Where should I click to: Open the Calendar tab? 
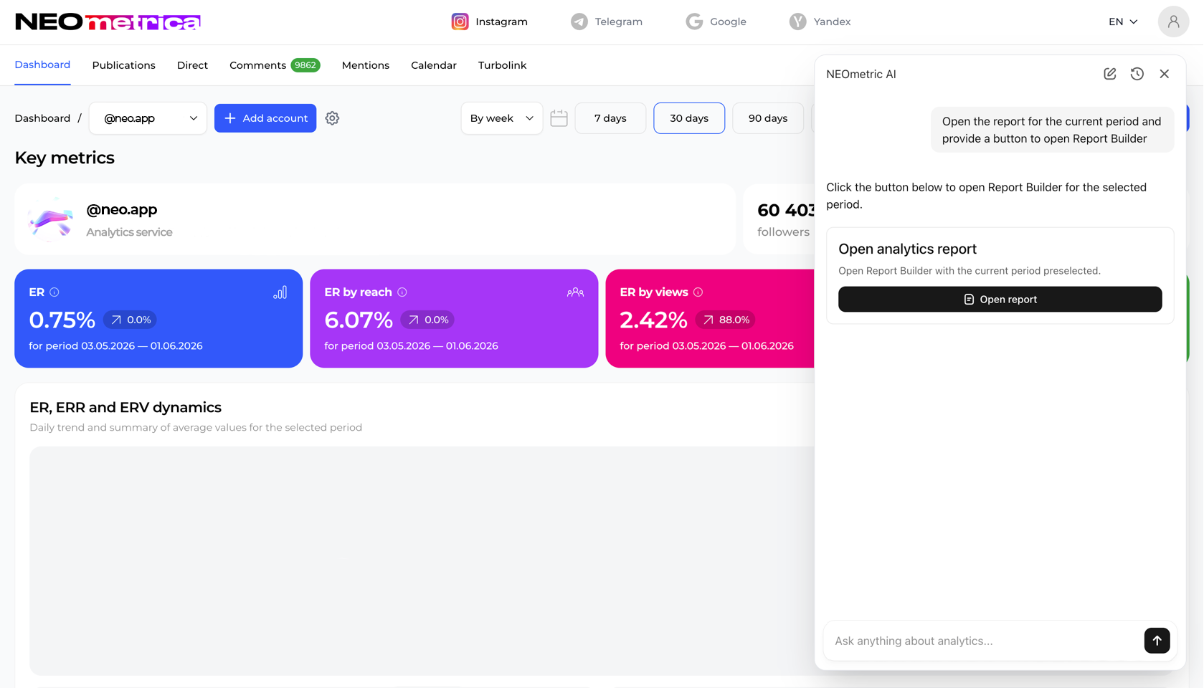click(x=434, y=65)
